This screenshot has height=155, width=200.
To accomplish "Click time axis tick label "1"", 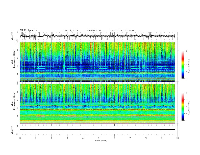I will 36,138.
